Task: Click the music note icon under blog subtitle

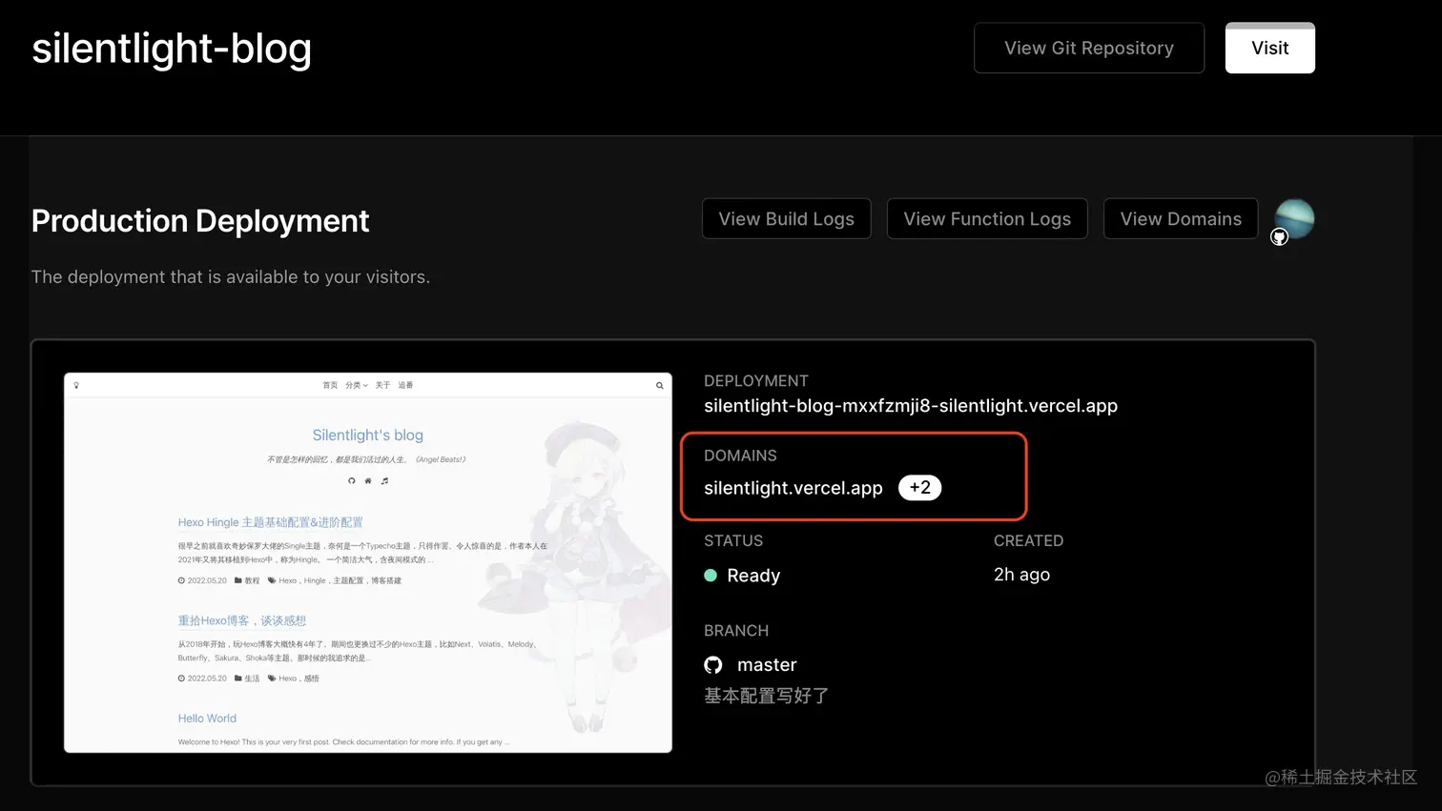Action: tap(384, 481)
